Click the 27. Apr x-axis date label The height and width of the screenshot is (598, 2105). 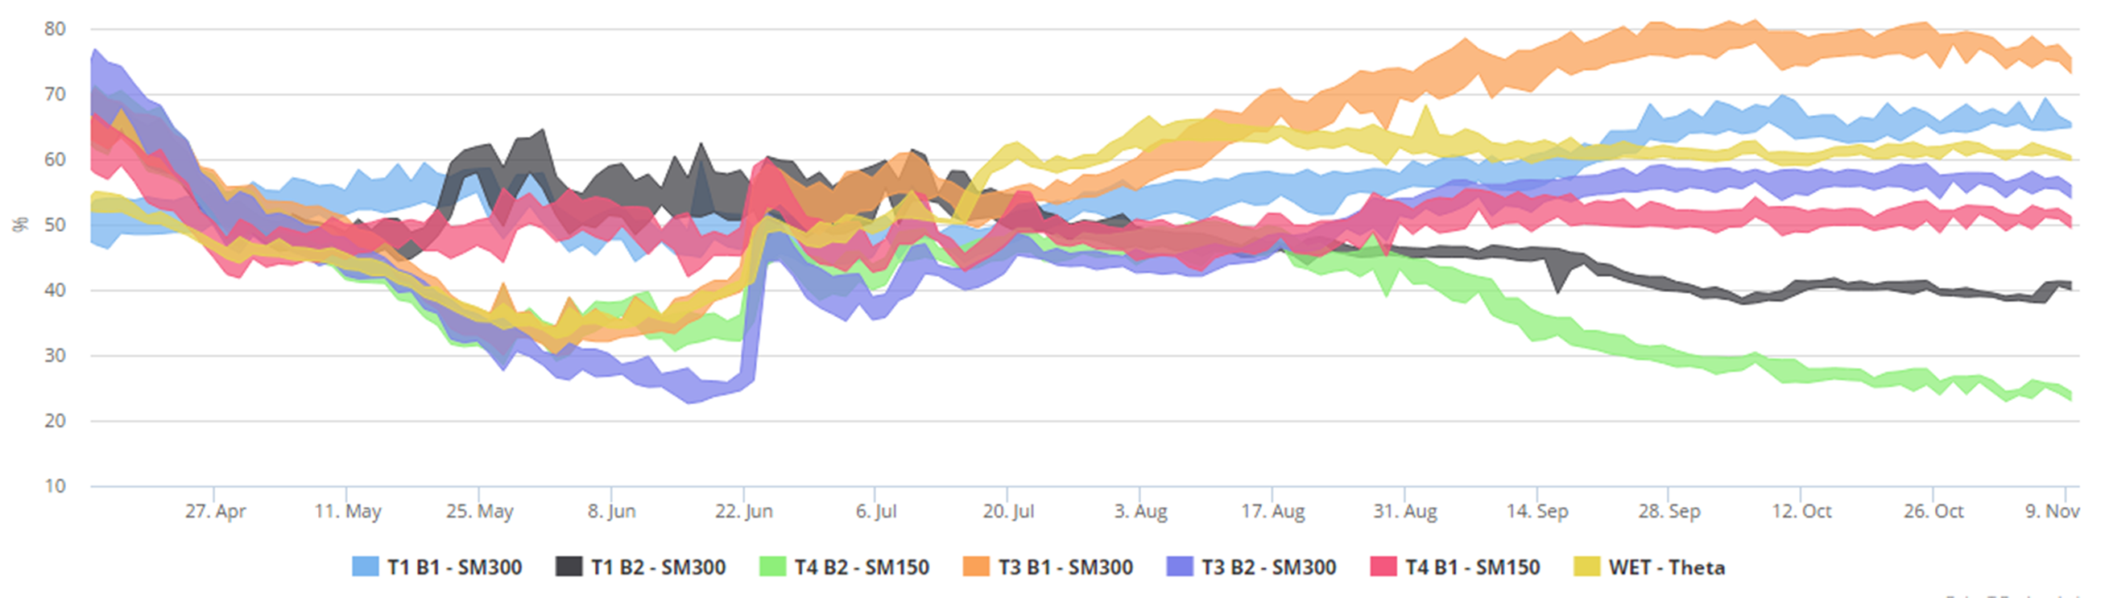[215, 511]
